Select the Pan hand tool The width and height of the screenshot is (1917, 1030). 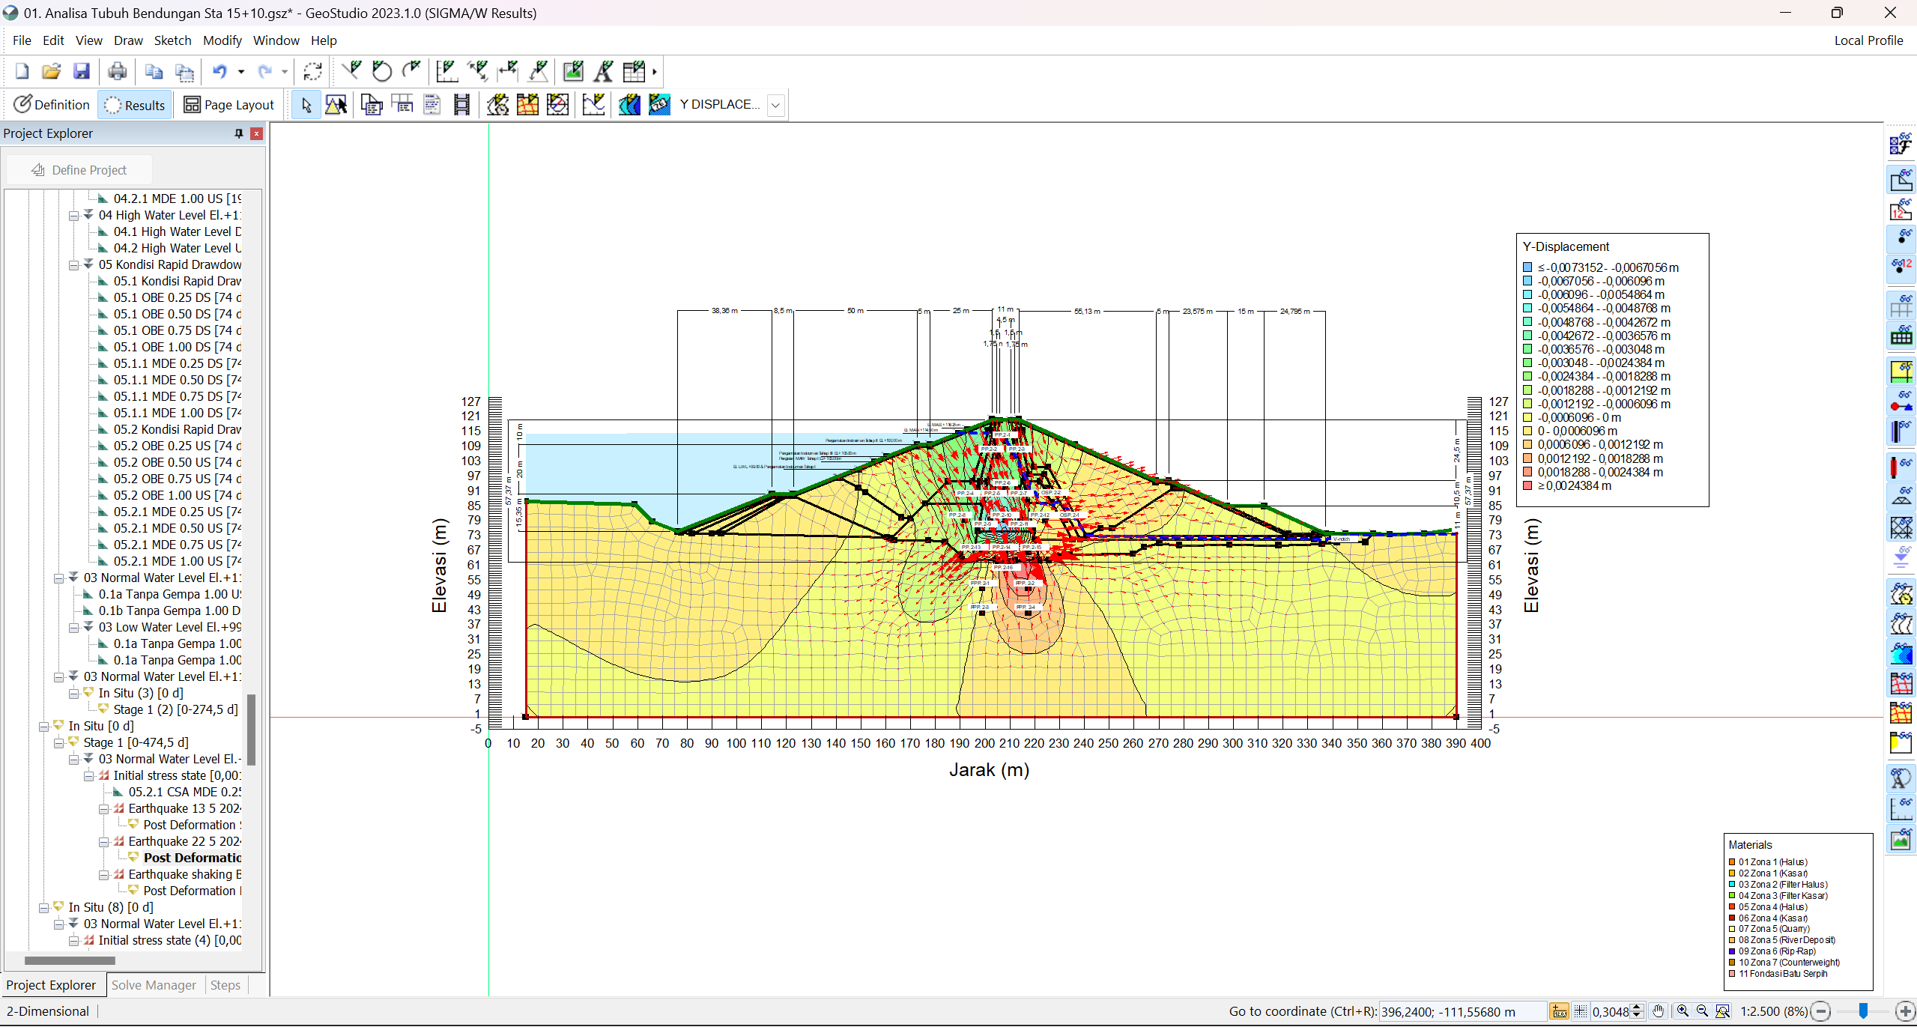coord(1659,1011)
